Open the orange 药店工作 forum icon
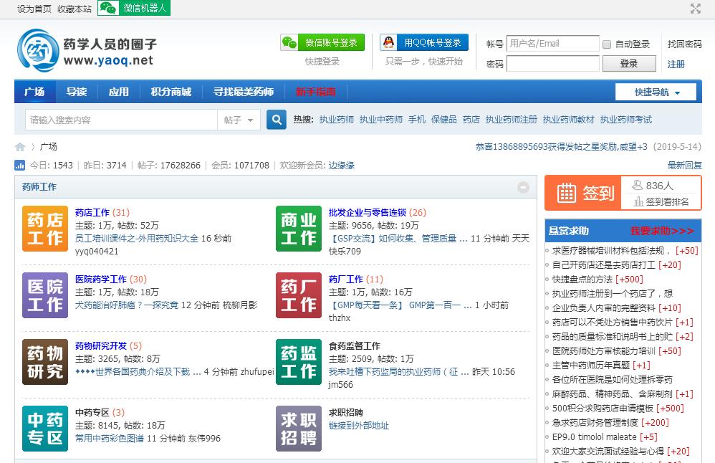The height and width of the screenshot is (463, 715). 45,229
